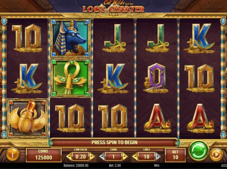Increase lines with the plus arrow

click(158, 157)
